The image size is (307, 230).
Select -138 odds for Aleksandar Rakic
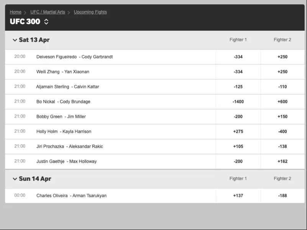(x=282, y=147)
